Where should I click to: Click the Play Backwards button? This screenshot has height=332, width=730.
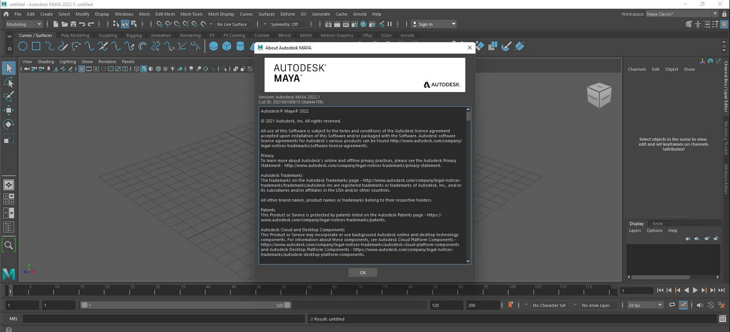point(687,290)
